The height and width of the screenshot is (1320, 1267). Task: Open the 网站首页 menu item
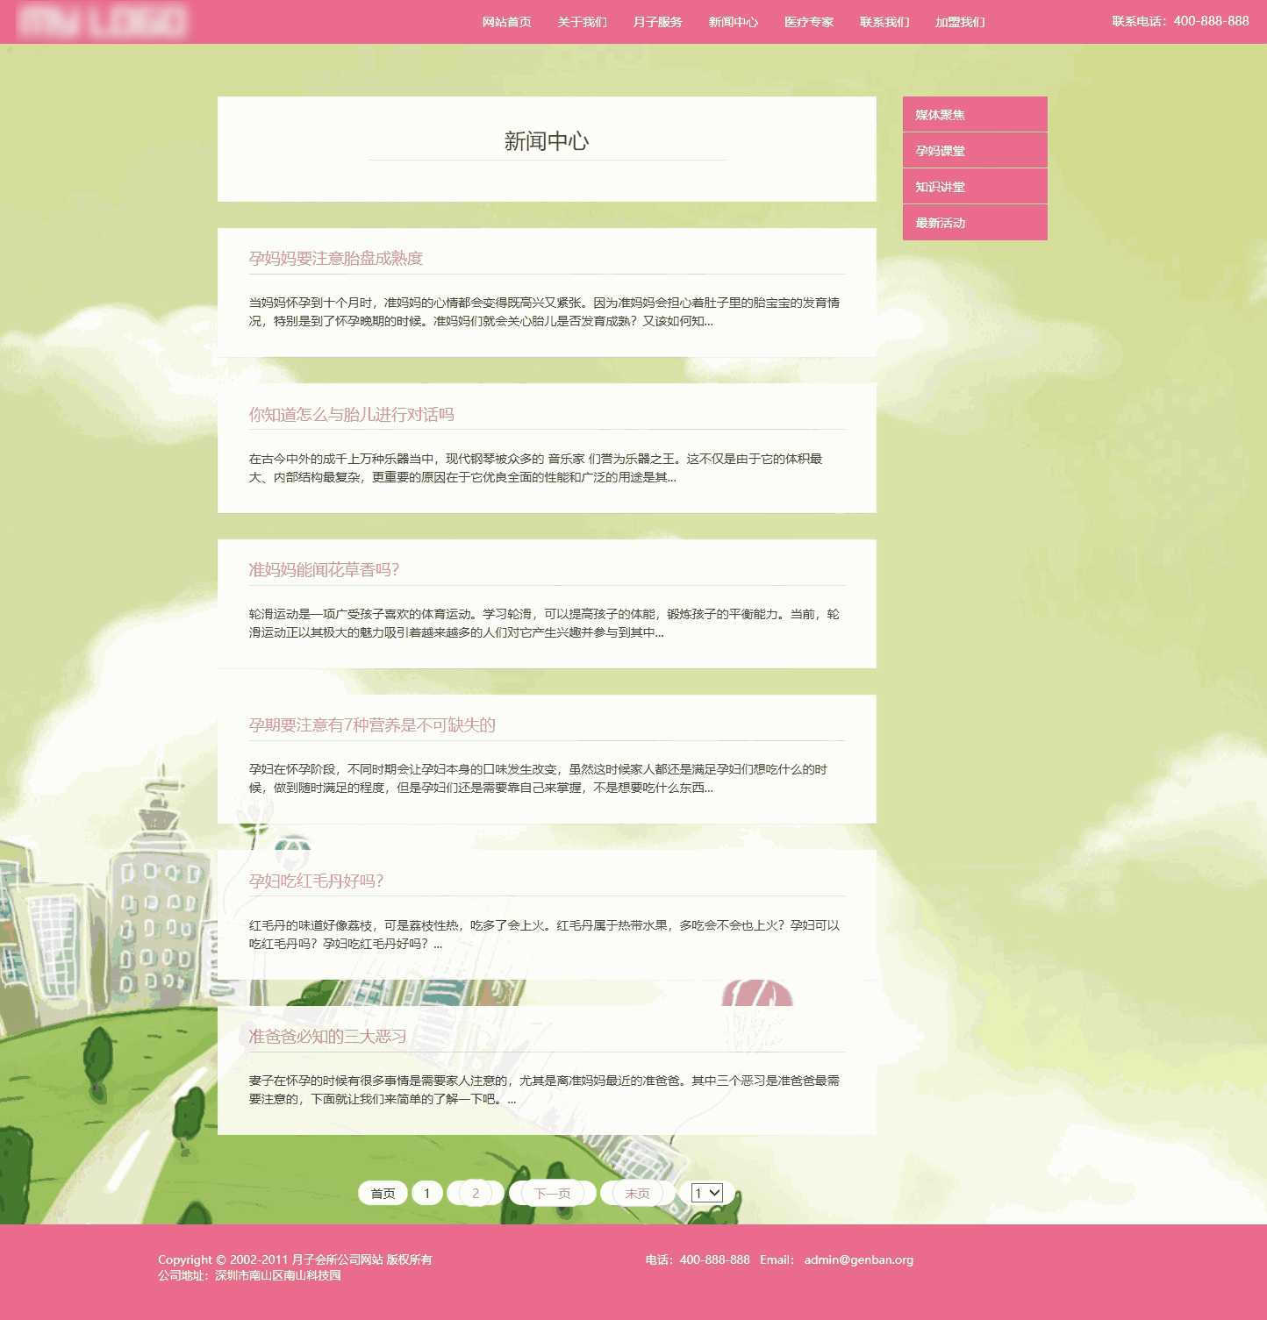(506, 22)
